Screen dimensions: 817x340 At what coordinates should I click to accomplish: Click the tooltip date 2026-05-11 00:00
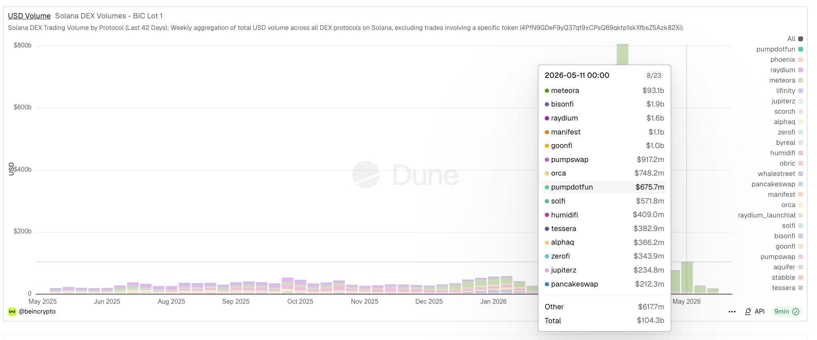[x=577, y=75]
